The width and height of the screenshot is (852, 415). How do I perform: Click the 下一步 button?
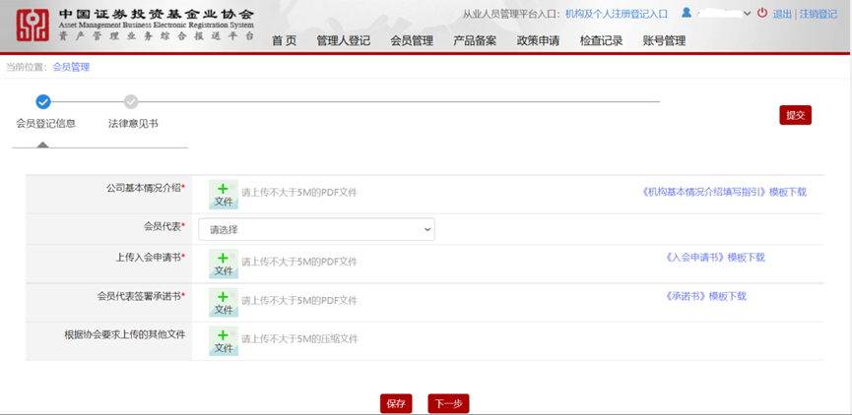(448, 403)
